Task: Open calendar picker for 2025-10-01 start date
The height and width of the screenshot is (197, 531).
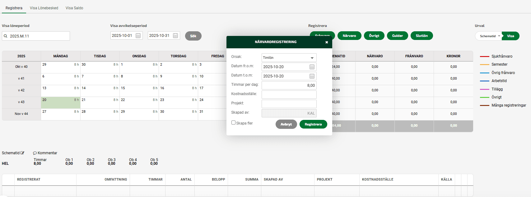Action: tap(138, 36)
